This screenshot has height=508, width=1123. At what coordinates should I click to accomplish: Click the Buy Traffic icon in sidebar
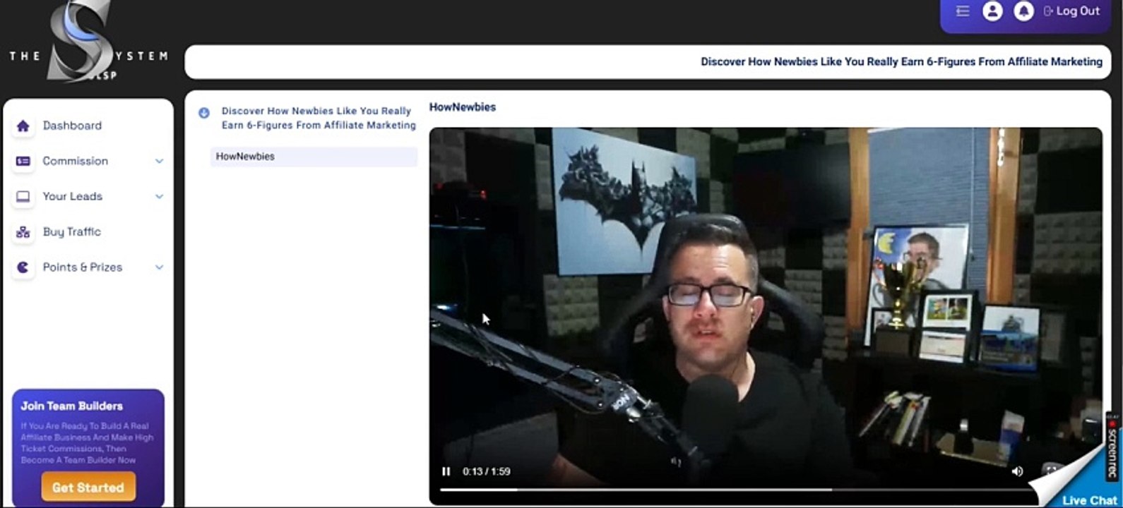[x=23, y=232]
